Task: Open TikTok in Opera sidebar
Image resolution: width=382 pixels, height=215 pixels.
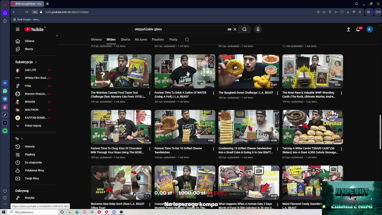Action: pos(5,115)
